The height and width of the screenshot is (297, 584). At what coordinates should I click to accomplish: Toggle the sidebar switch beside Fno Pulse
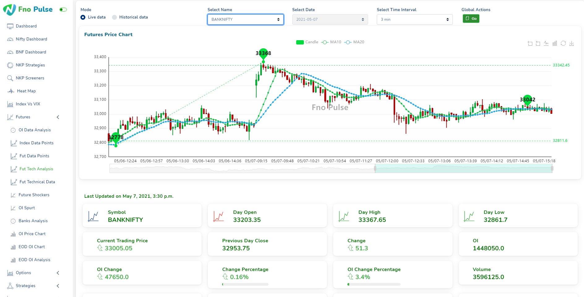click(63, 10)
